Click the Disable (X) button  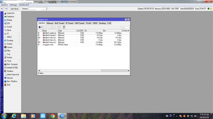pos(54,27)
